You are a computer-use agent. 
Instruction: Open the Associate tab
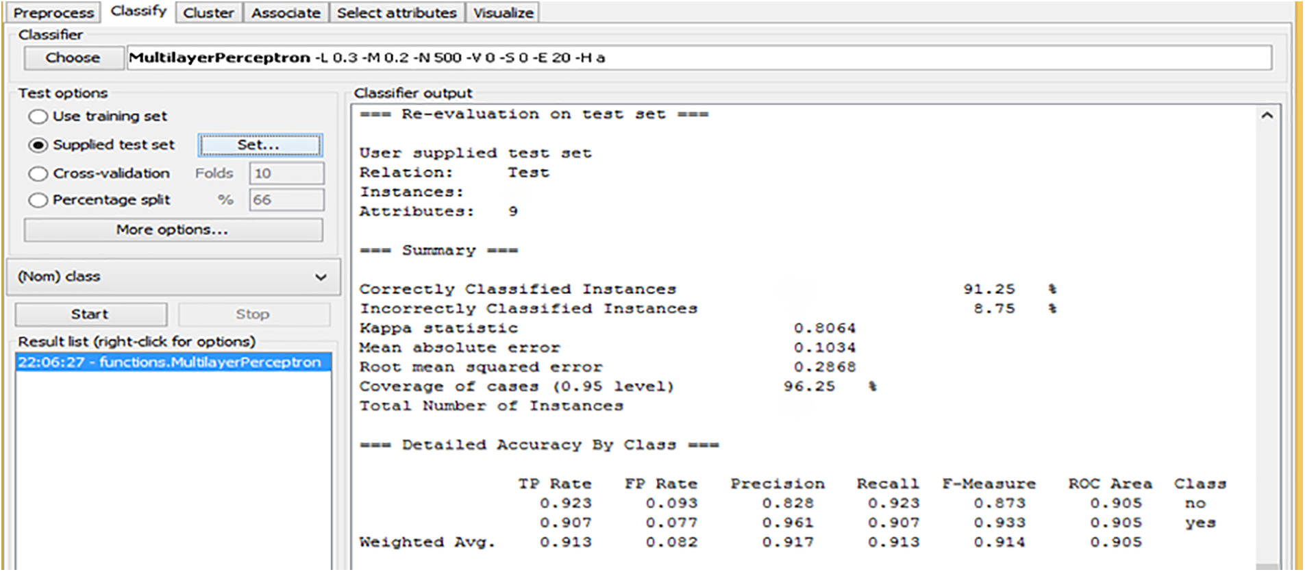[x=285, y=13]
